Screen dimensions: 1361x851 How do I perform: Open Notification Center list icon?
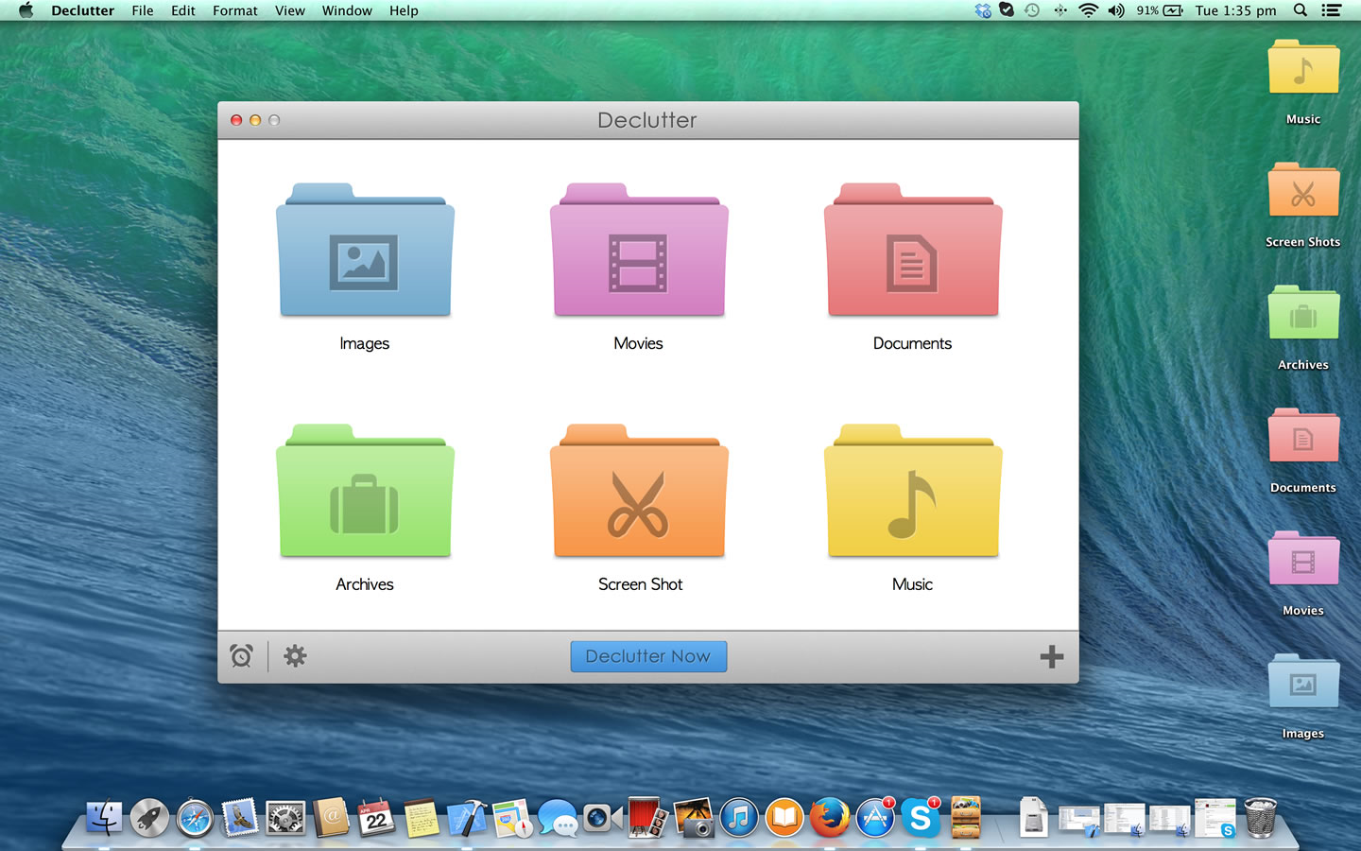pyautogui.click(x=1332, y=10)
